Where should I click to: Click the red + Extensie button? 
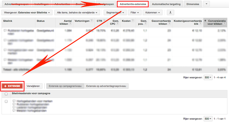pyautogui.click(x=12, y=86)
